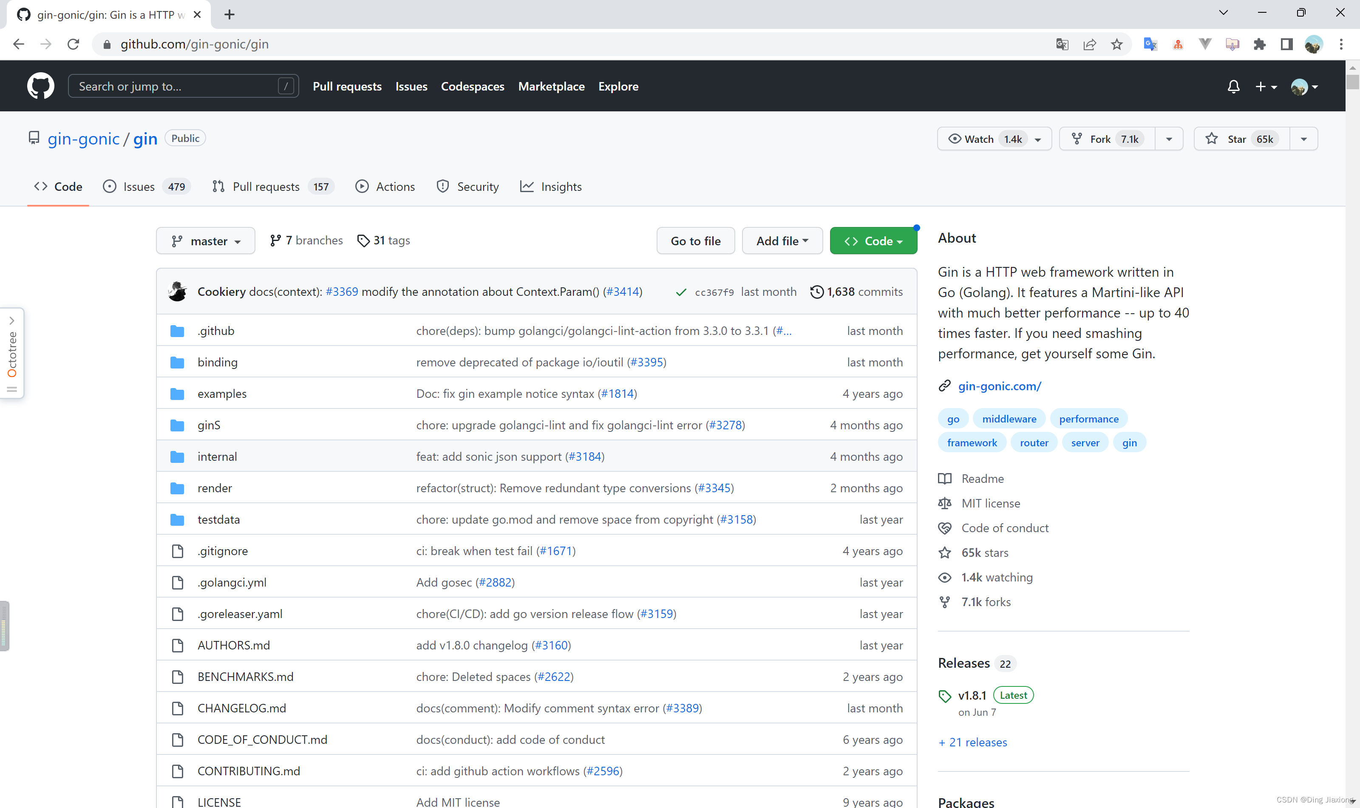Expand the Octotree sidebar

point(12,321)
